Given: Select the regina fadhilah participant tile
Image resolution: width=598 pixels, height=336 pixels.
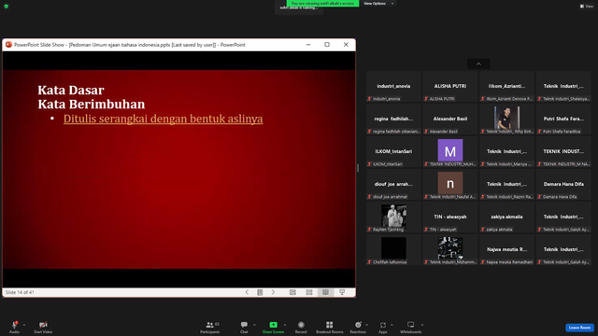Looking at the screenshot, I should (393, 119).
